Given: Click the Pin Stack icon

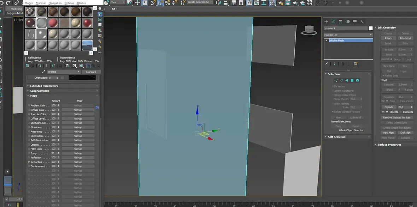Looking at the screenshot, I should point(327,64).
